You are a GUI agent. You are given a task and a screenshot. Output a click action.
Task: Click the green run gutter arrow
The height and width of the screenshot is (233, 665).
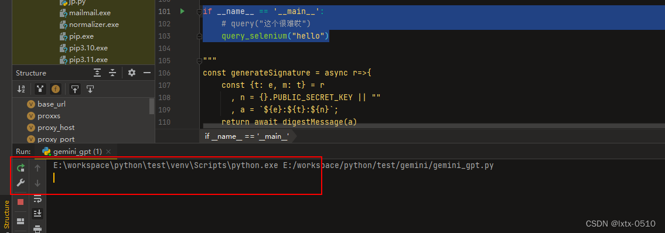(182, 12)
